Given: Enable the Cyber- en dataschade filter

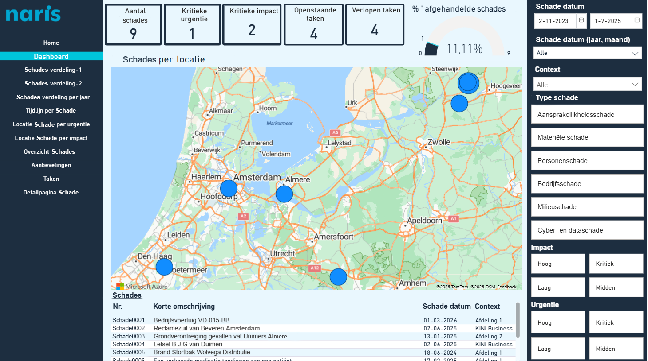Looking at the screenshot, I should (587, 230).
